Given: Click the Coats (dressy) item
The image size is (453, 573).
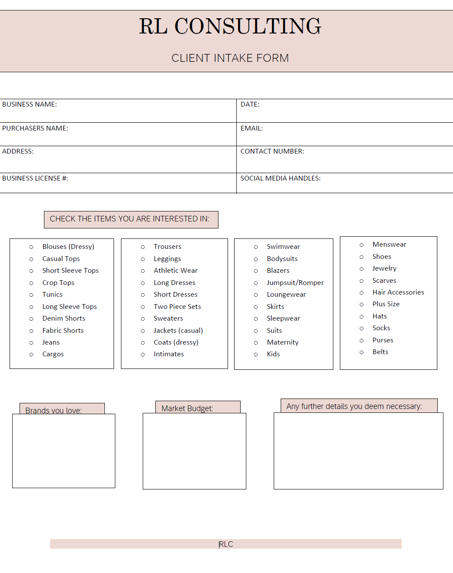Looking at the screenshot, I should [x=176, y=342].
